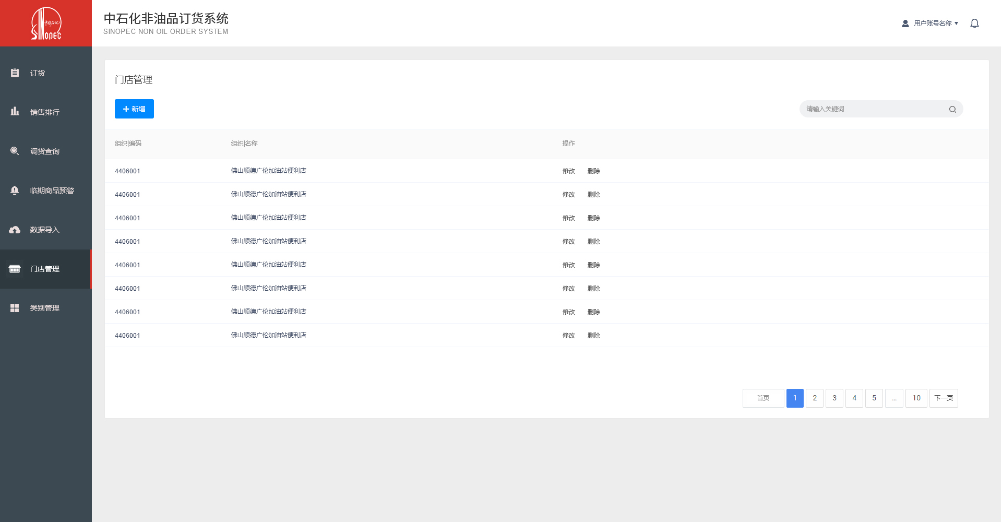1002x522 pixels.
Task: Click the 销售排行 bar chart icon
Action: [15, 112]
